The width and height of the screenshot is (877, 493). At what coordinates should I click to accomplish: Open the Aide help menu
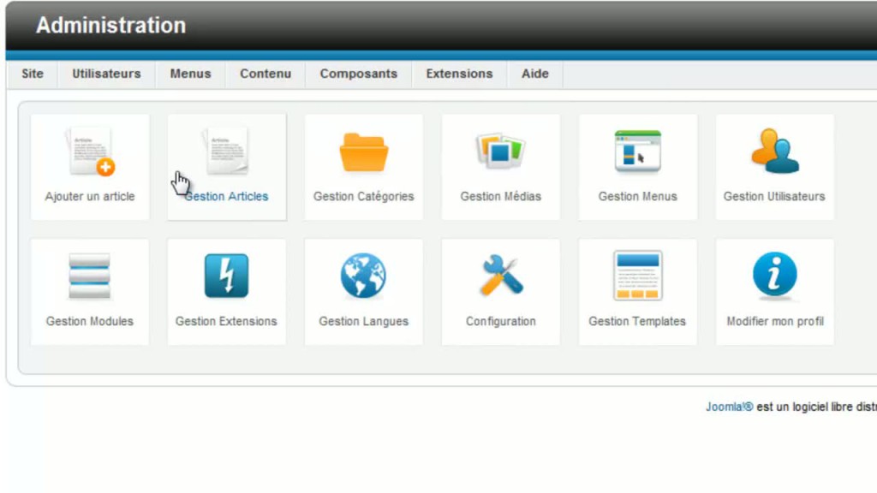535,74
